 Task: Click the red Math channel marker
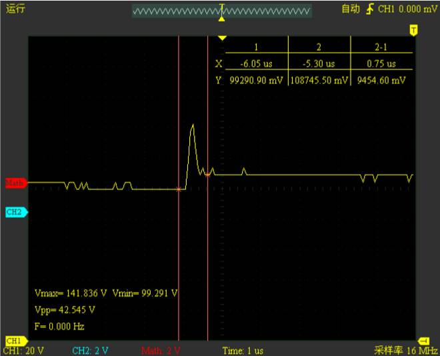pos(15,183)
